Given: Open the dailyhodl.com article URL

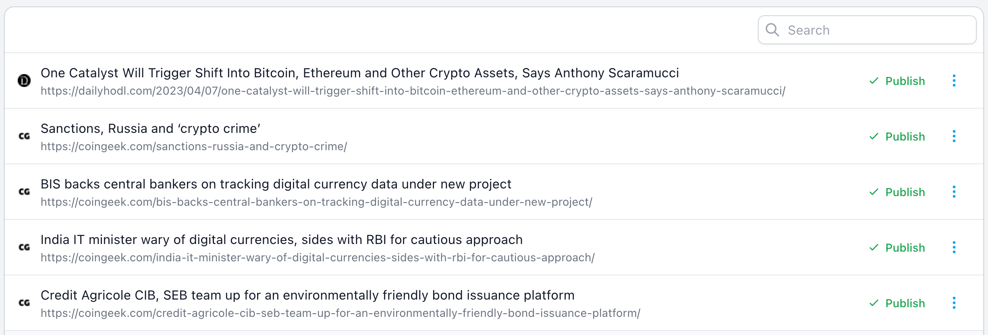Looking at the screenshot, I should (413, 91).
